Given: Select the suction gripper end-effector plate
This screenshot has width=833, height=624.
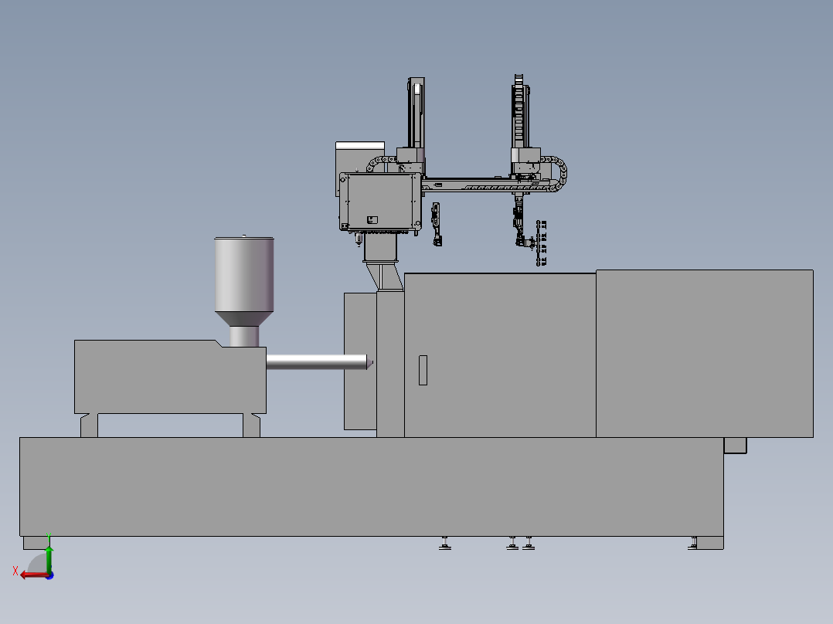Looking at the screenshot, I should (x=542, y=243).
